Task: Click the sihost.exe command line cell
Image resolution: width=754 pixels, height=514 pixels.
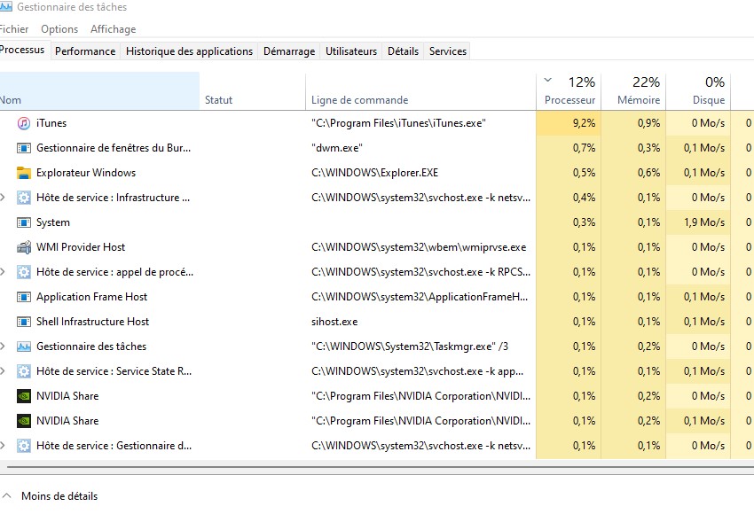Action: coord(334,322)
